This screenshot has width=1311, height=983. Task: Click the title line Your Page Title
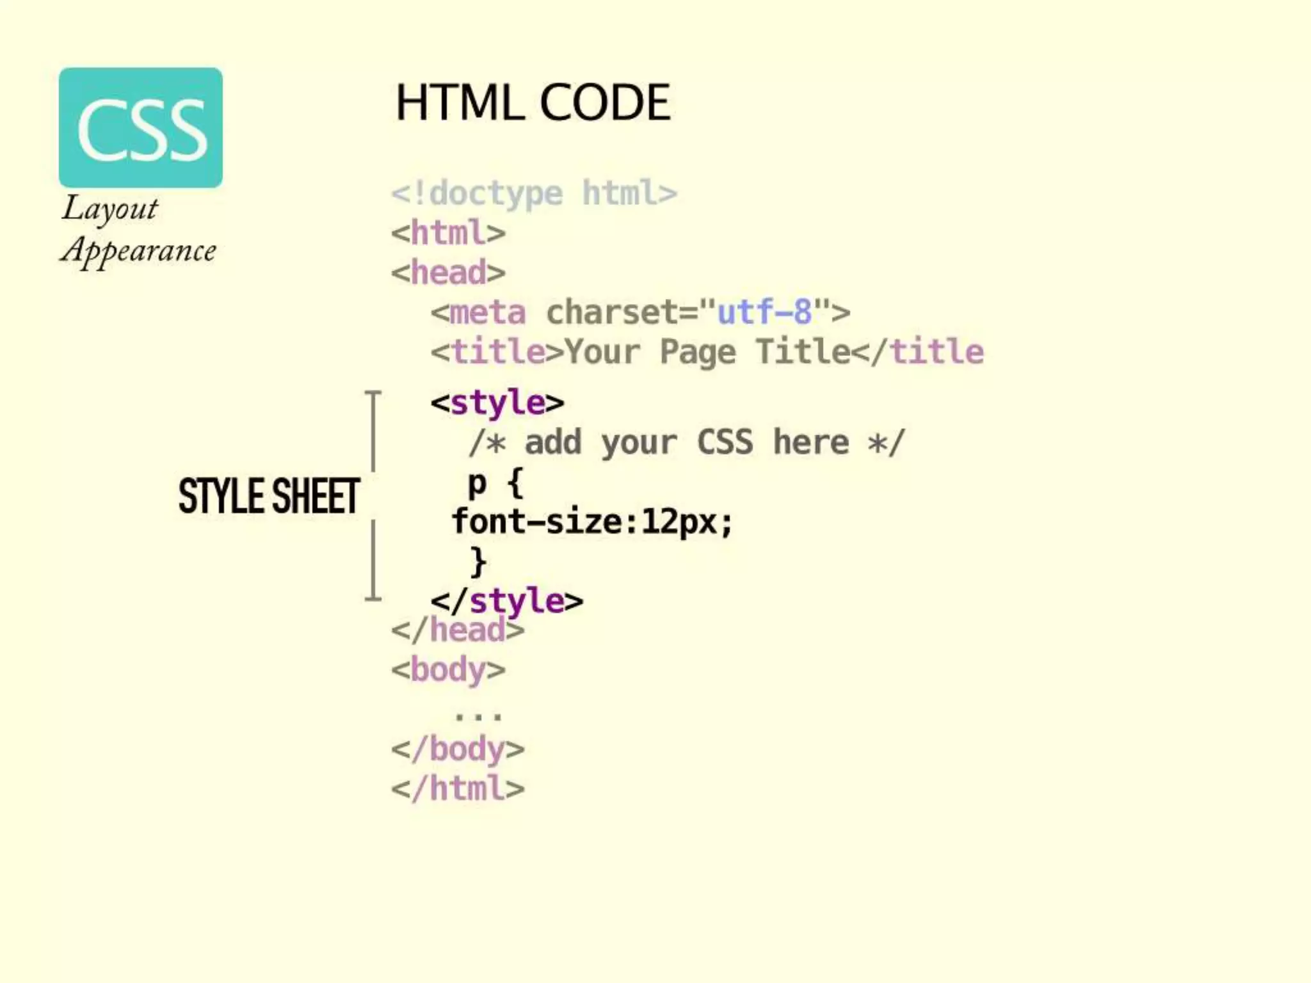[707, 352]
